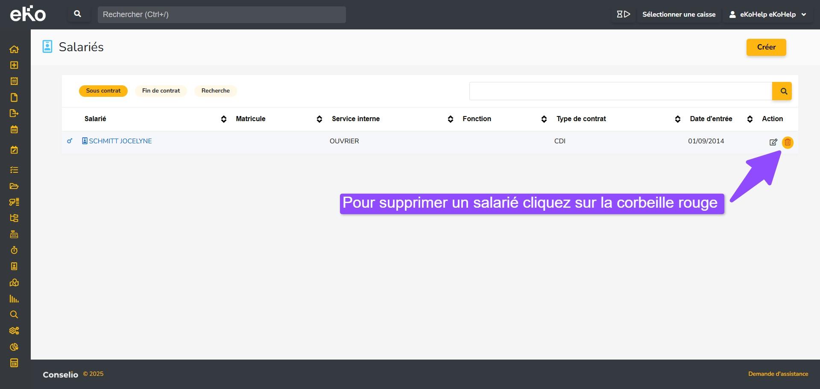Viewport: 820px width, 389px height.
Task: Open the SCHMITT JOCELYNE employee link
Action: [x=120, y=141]
